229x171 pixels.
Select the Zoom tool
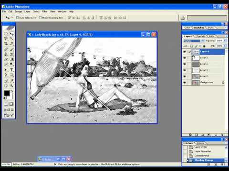click(11, 85)
